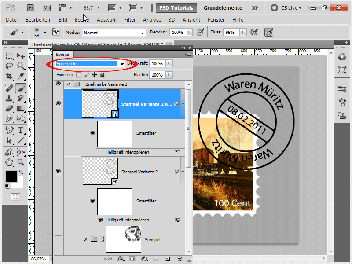Open the Fluss slider arrow
This screenshot has height=264, width=352.
(242, 32)
